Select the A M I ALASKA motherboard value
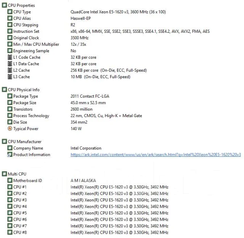The height and width of the screenshot is (238, 244). (x=83, y=180)
